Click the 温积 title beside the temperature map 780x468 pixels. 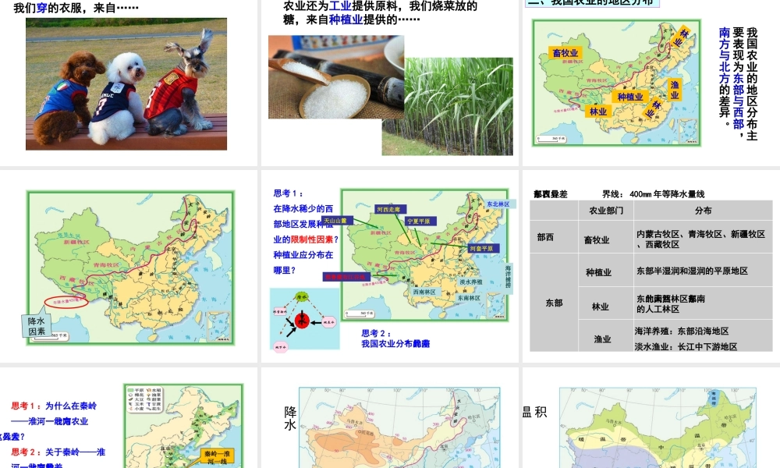(x=535, y=412)
